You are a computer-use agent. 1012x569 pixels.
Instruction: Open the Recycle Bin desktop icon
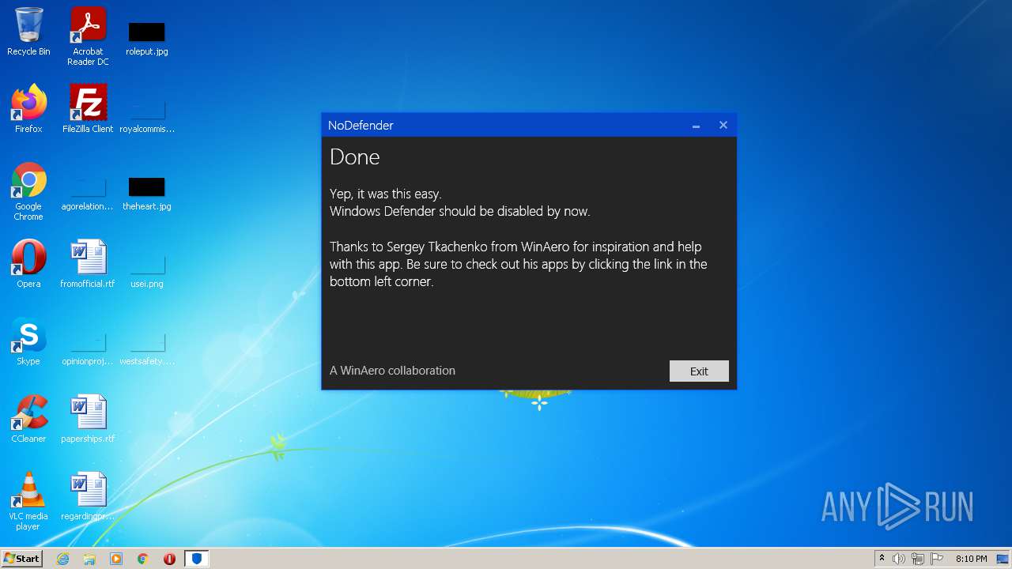pyautogui.click(x=28, y=32)
